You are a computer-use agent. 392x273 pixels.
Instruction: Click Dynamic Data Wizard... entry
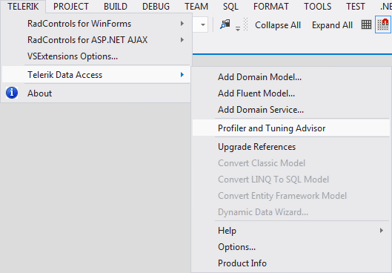(x=291, y=212)
